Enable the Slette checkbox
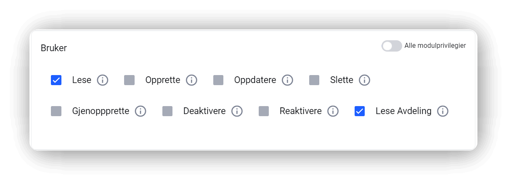The width and height of the screenshot is (509, 182). click(x=314, y=80)
